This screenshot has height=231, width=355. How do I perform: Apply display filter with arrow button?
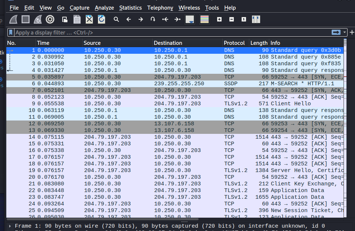[x=336, y=33]
